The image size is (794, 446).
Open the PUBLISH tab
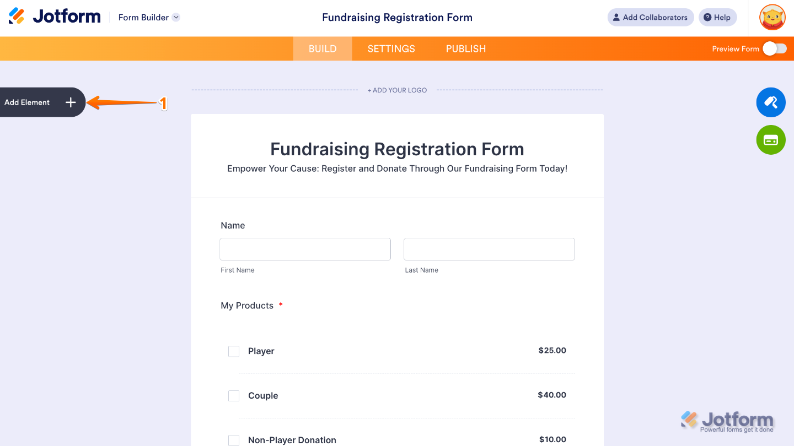(465, 48)
